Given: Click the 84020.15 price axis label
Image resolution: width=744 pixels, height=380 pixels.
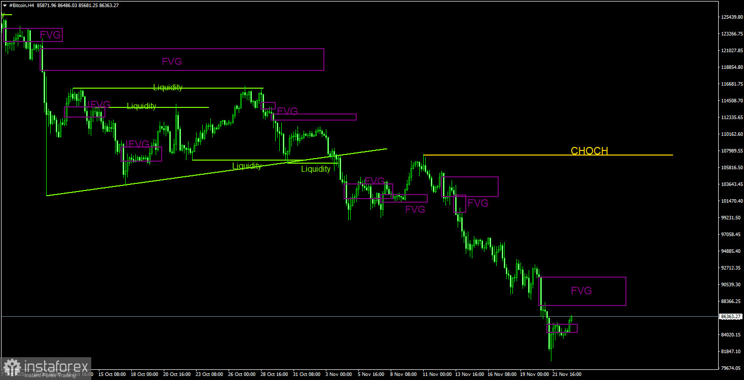Looking at the screenshot, I should click(730, 334).
